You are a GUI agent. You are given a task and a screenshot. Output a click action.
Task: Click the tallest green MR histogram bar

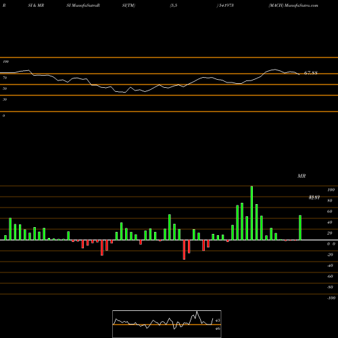point(251,213)
